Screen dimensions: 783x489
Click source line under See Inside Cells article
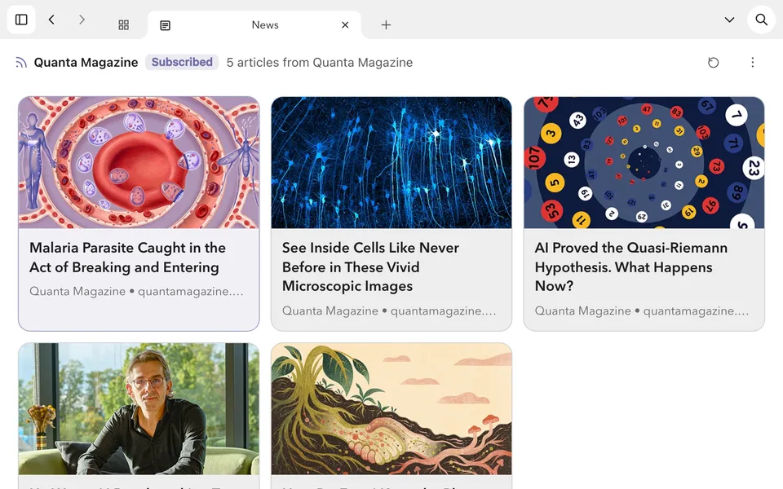389,311
